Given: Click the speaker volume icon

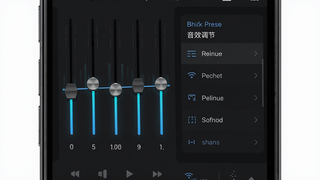Looking at the screenshot, I should (102, 174).
